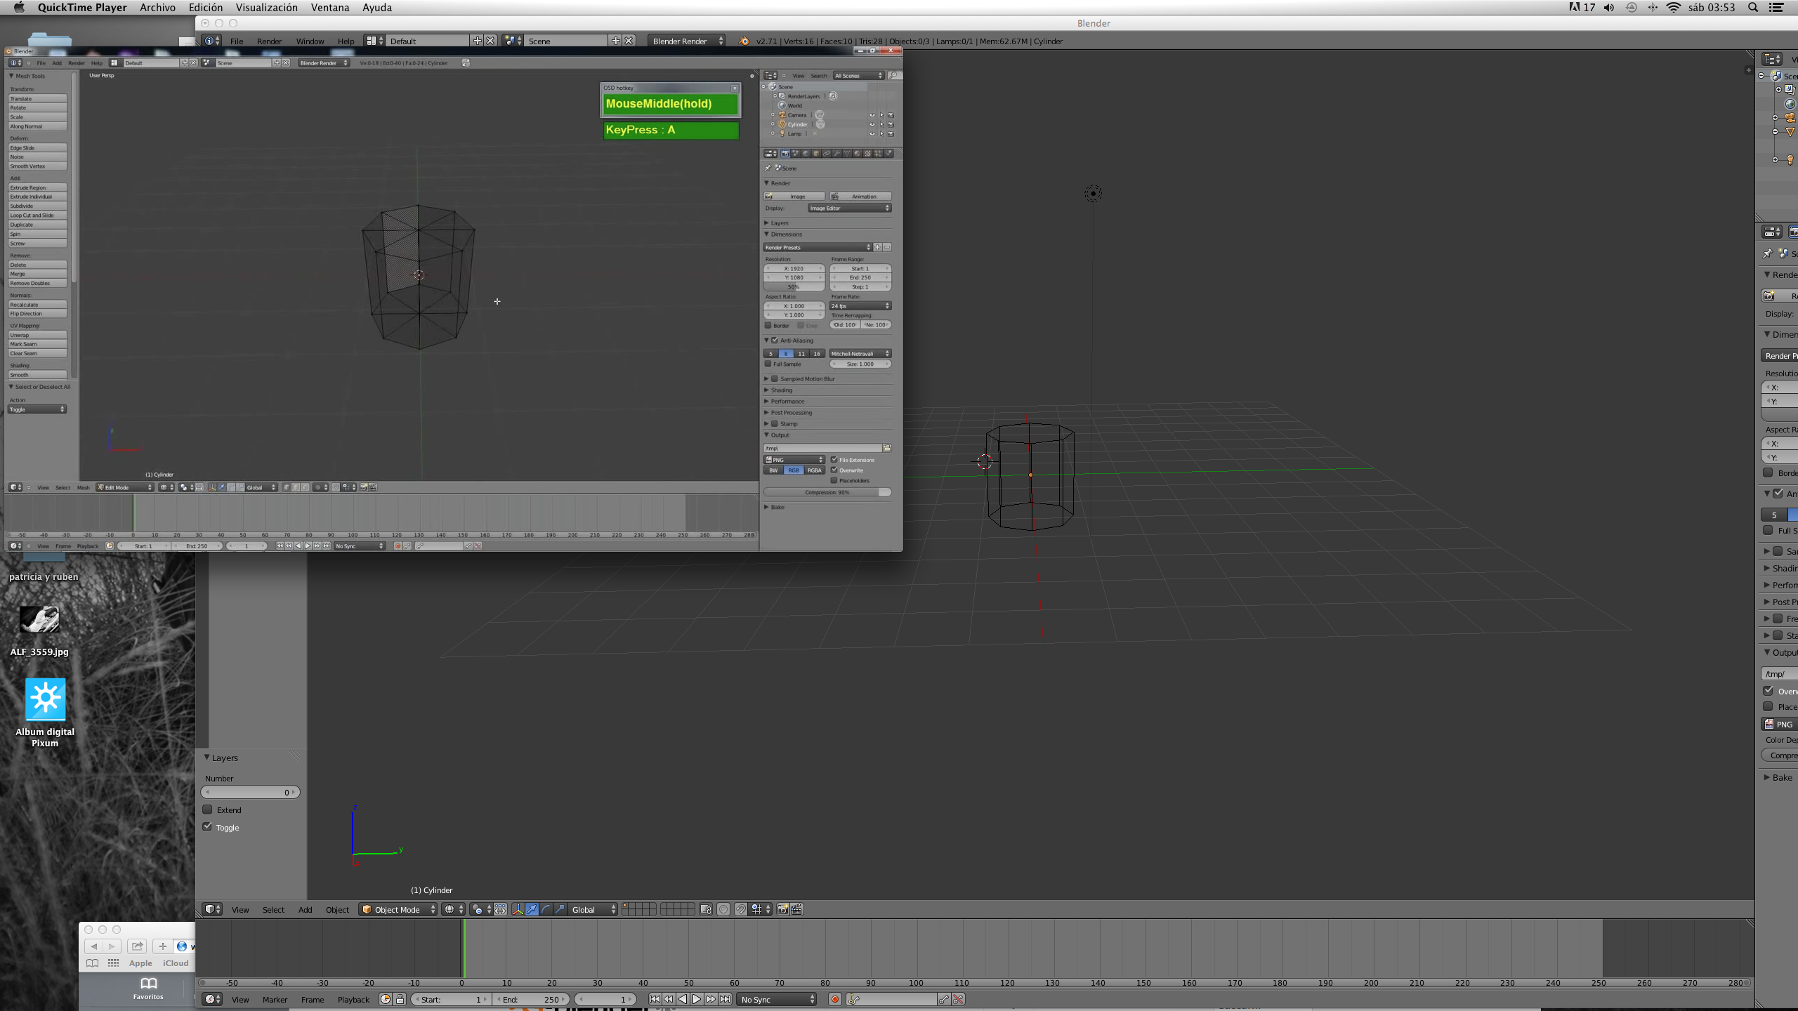Open the Object Mode dropdown
The image size is (1798, 1011).
pyautogui.click(x=398, y=909)
